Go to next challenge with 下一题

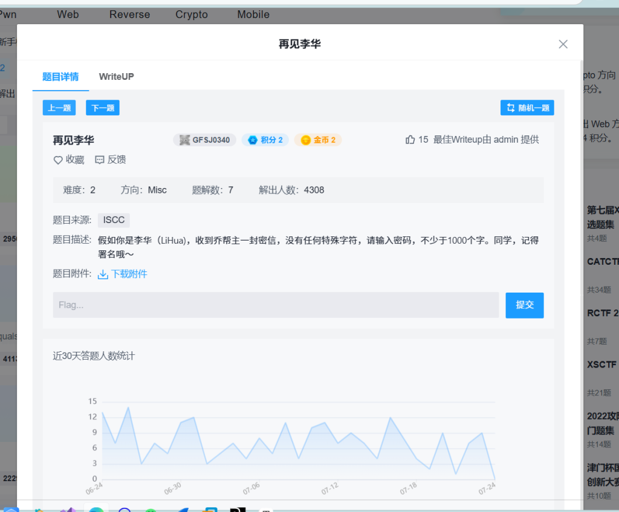point(103,108)
